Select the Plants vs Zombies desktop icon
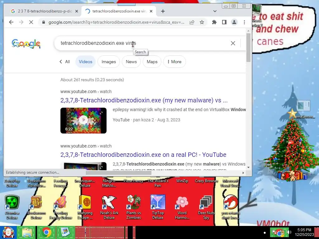319x239 pixels. click(x=133, y=207)
